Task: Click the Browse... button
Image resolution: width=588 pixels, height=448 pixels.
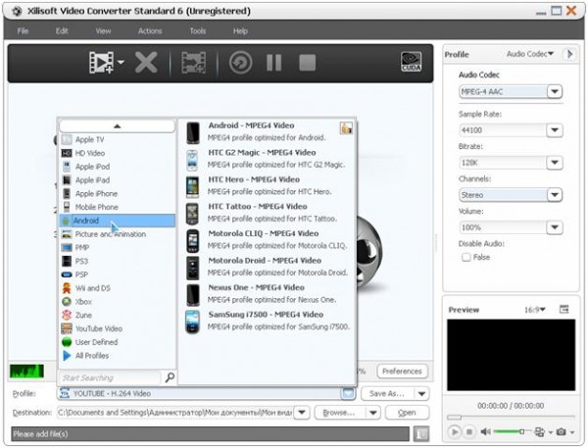Action: (x=340, y=413)
